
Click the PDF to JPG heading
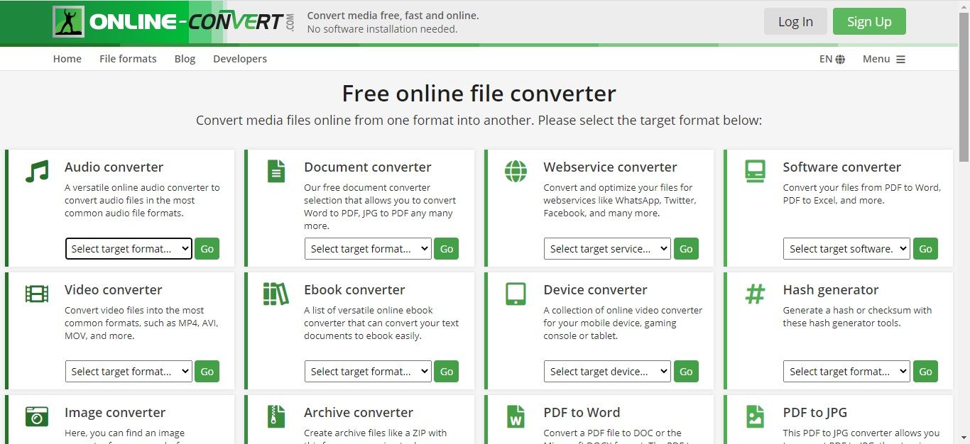pyautogui.click(x=815, y=413)
